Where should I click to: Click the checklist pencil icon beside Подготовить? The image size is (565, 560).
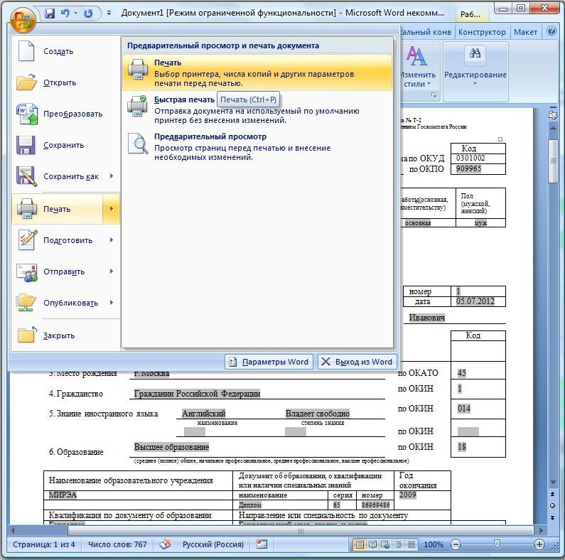pos(28,239)
